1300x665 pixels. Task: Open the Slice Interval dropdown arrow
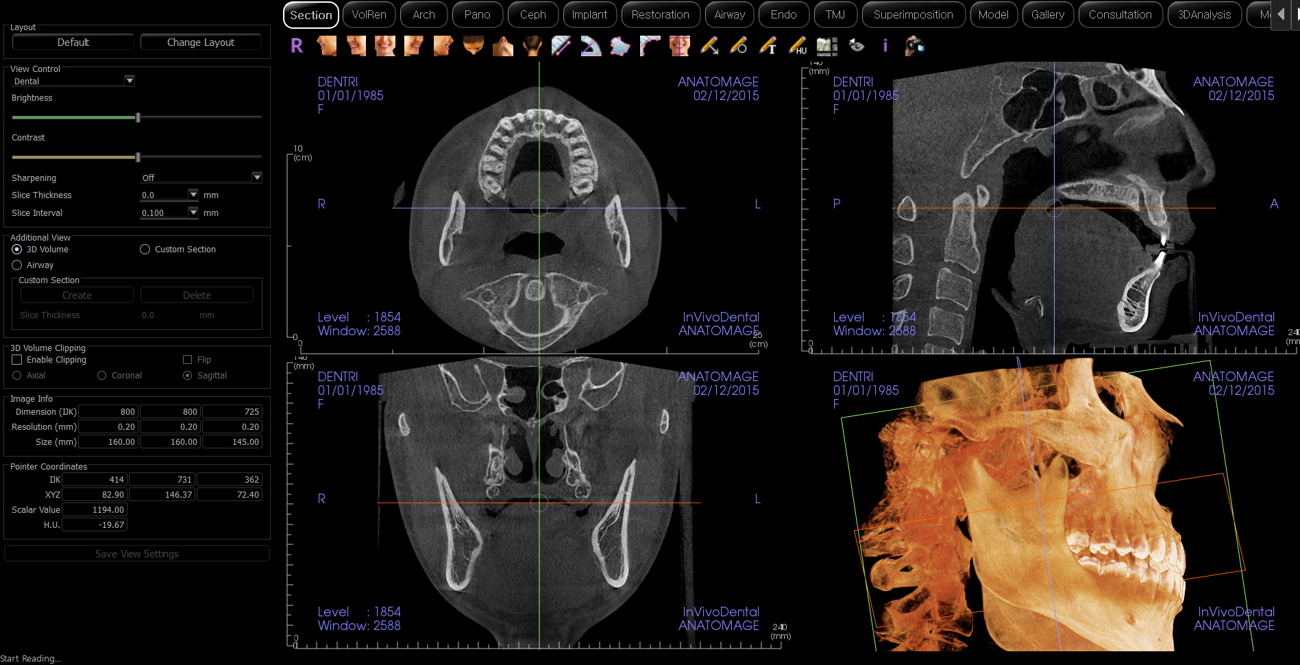(x=193, y=213)
